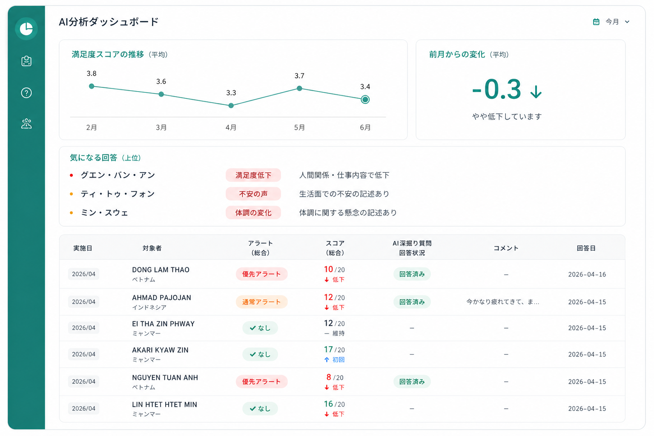Open the clipboard survey icon in sidebar

point(26,61)
